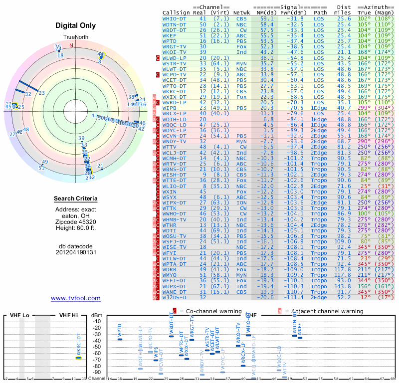Click the WCLJ-DT callsign in table
The width and height of the screenshot is (399, 383).
(174, 153)
